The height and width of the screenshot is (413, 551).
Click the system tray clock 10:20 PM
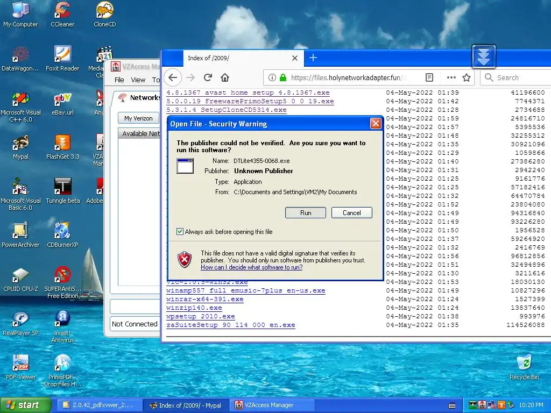[531, 405]
